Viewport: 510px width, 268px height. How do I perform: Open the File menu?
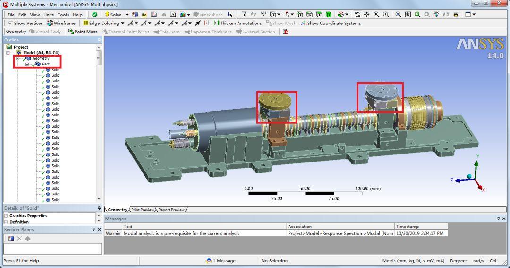11,15
